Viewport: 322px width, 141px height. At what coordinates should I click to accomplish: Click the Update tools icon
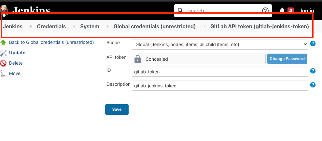coord(4,53)
